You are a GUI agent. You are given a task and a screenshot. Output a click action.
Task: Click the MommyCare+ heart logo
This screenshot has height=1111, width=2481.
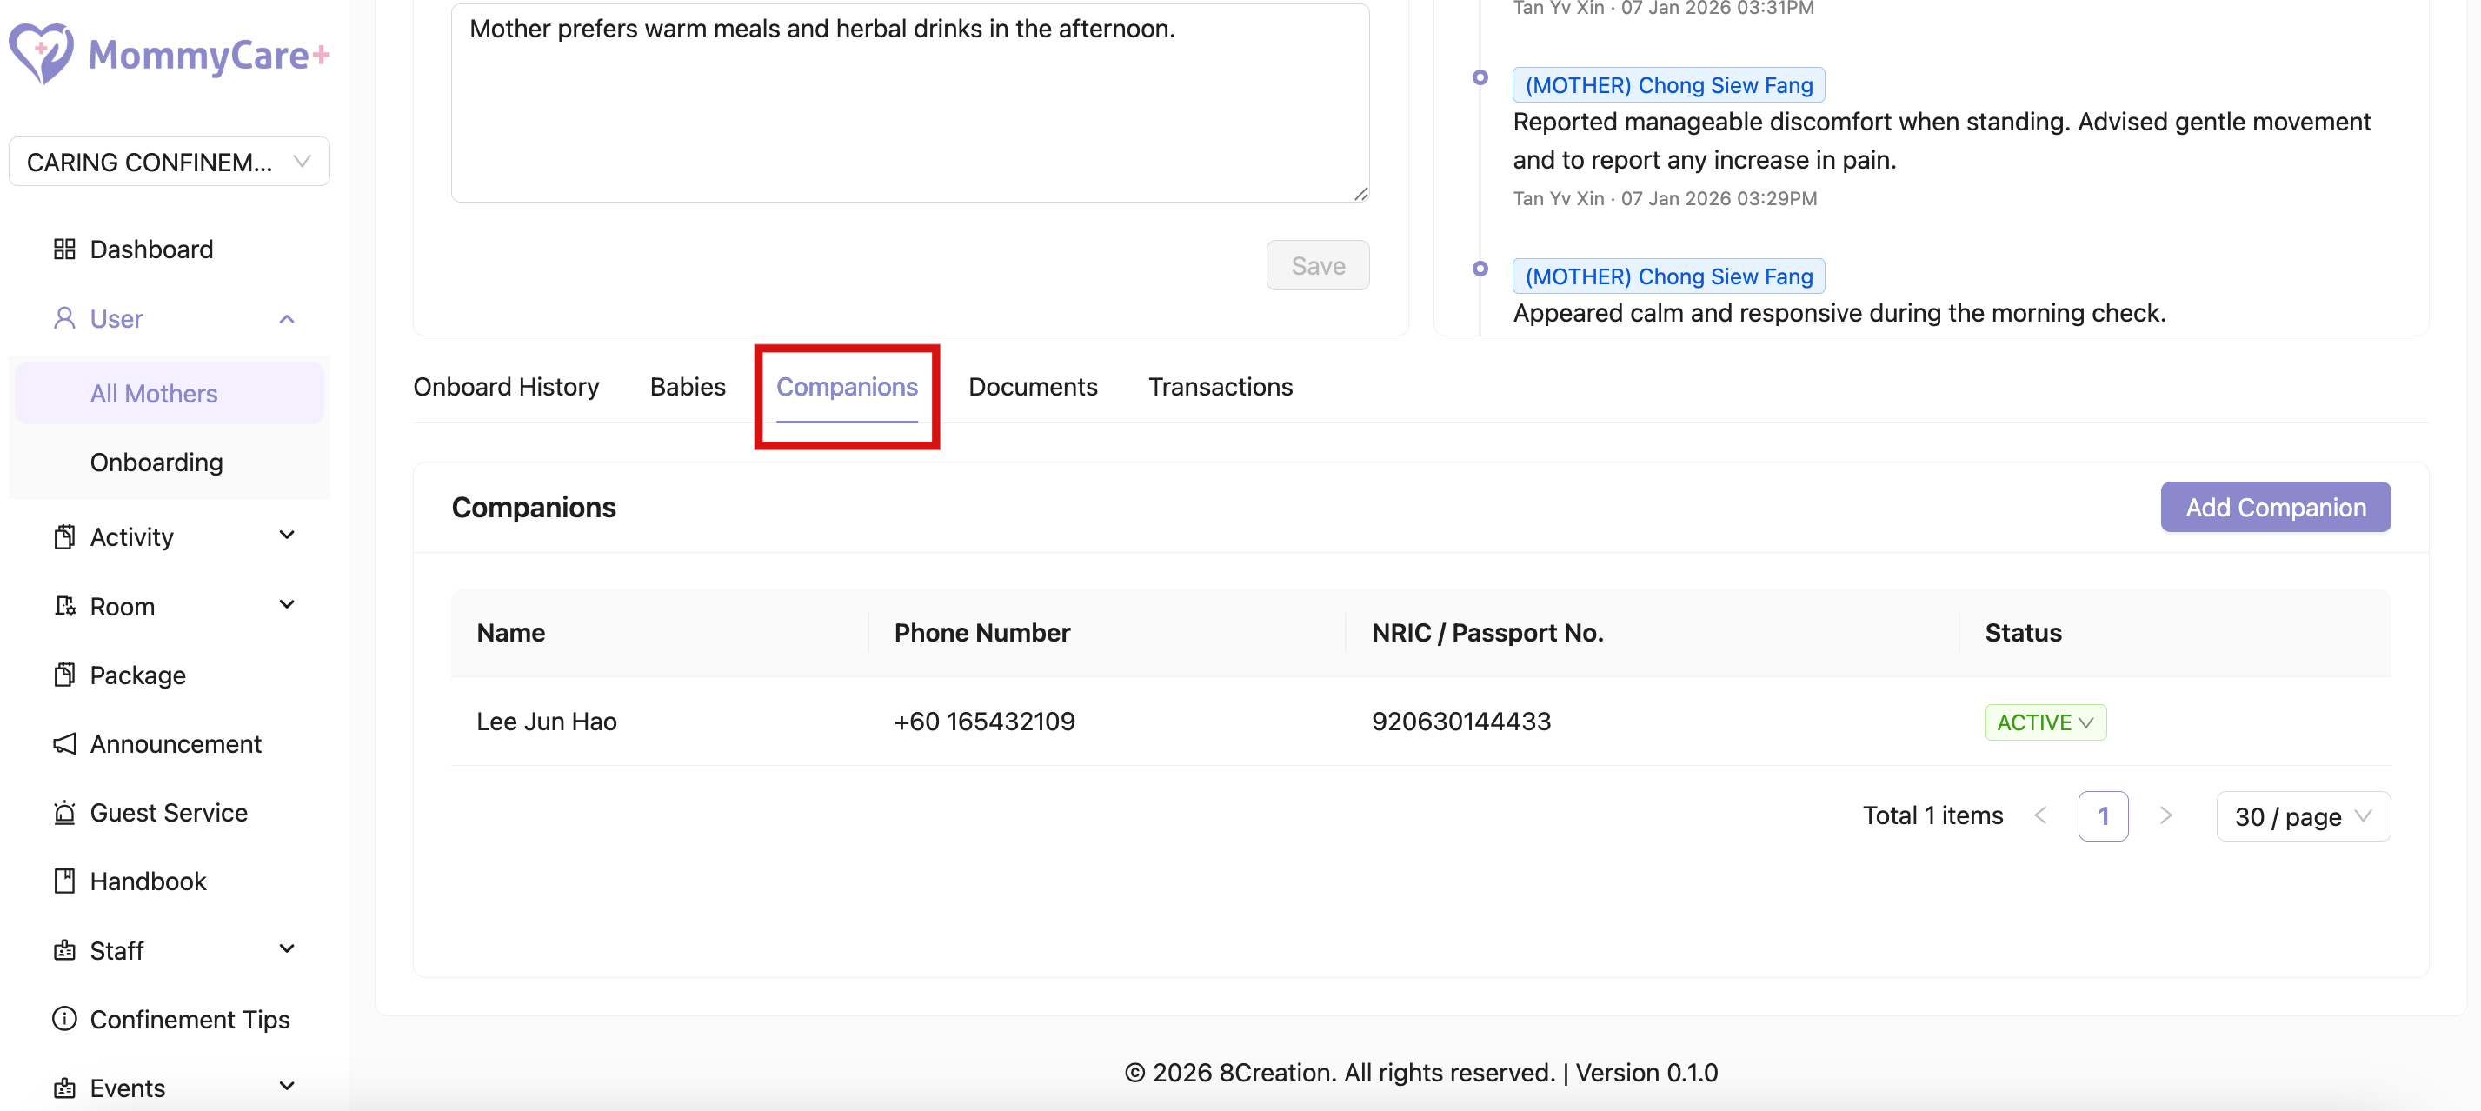tap(41, 53)
